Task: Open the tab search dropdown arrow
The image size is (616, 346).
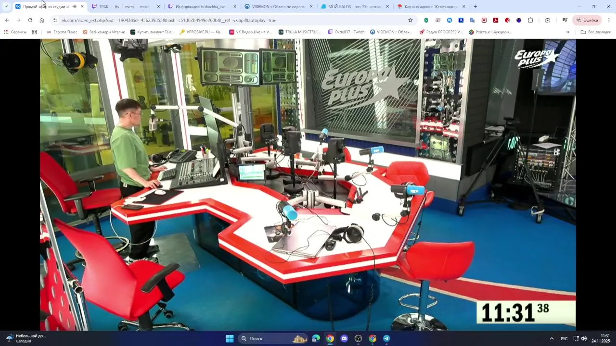Action: coord(6,7)
